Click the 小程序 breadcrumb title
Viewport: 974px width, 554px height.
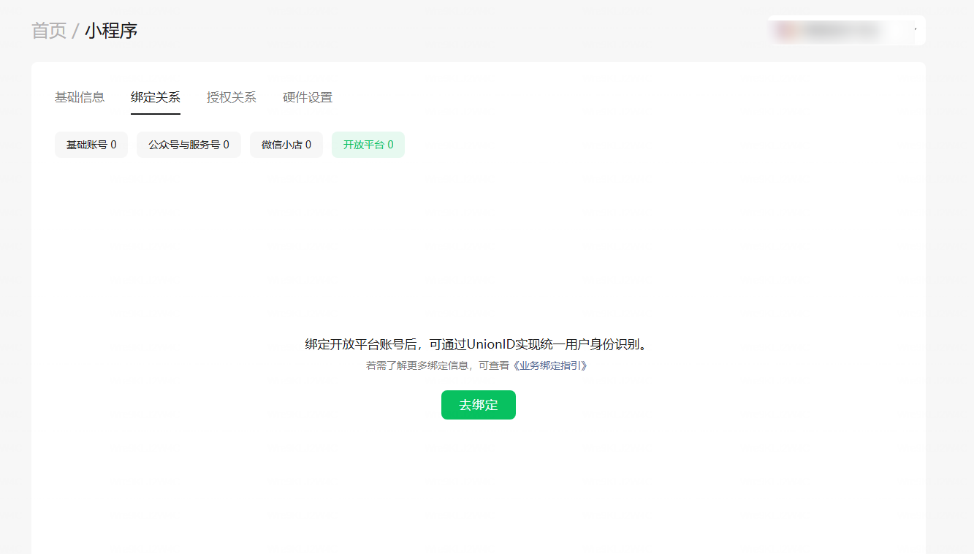coord(111,31)
